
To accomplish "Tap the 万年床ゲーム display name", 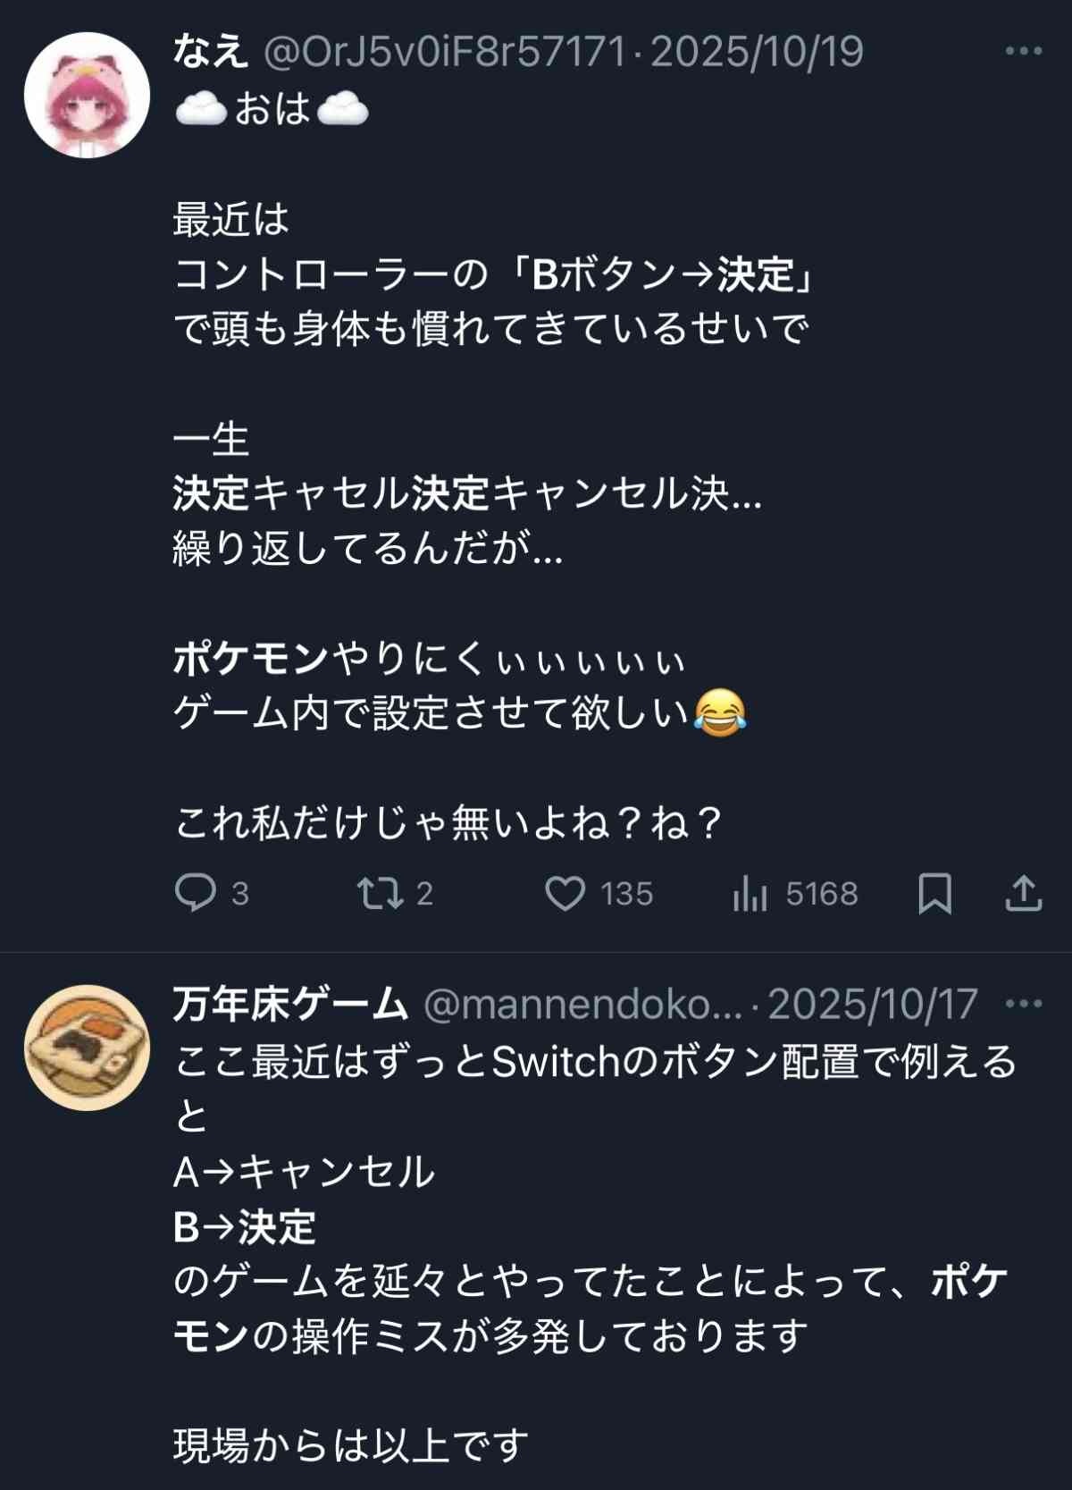I will [x=290, y=1005].
